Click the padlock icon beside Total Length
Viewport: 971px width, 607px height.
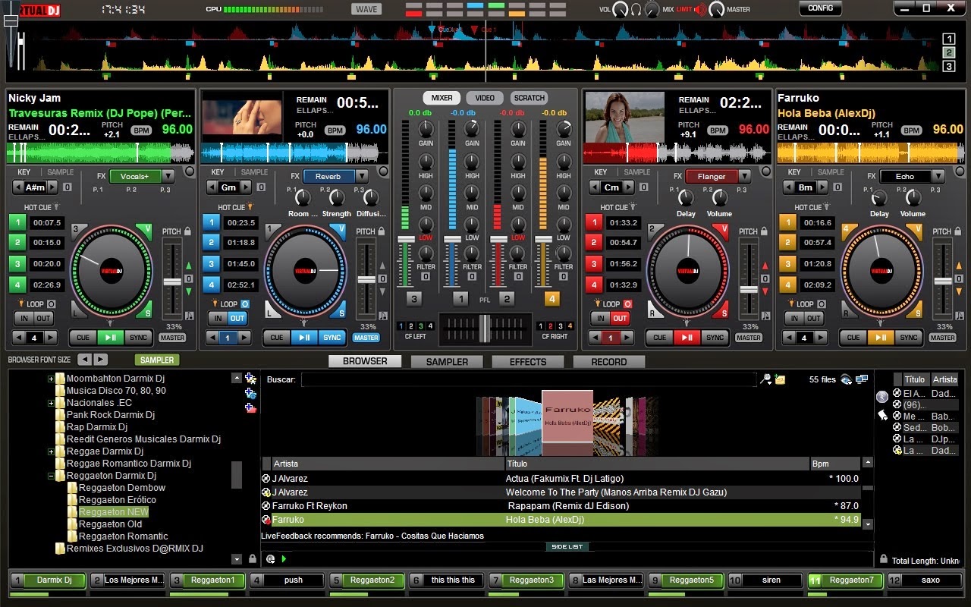pos(883,559)
